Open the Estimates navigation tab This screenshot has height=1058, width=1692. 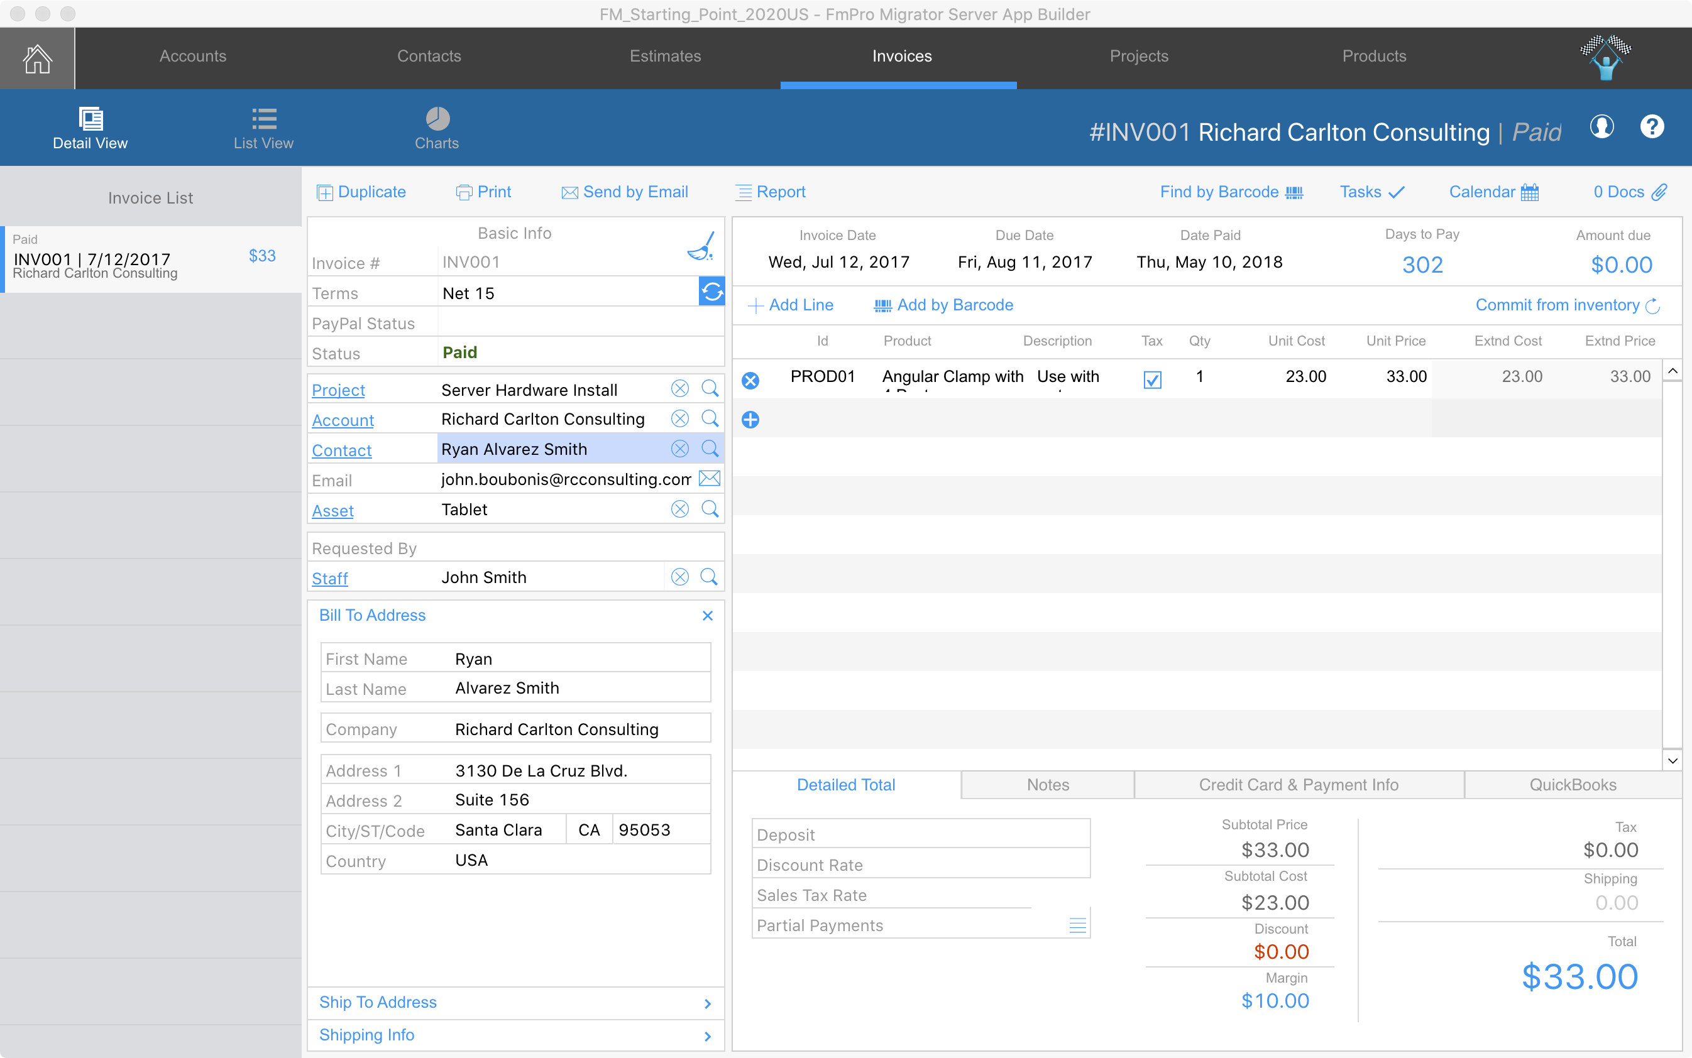point(665,56)
